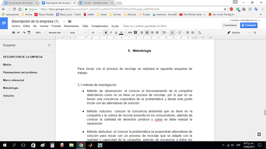Insert a link with the chain icon

130,33
